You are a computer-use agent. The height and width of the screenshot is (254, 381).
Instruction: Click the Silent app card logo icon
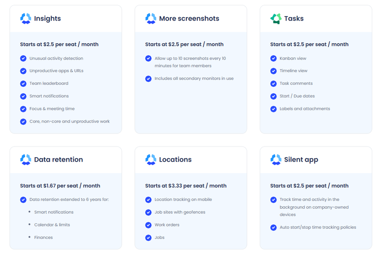[276, 160]
